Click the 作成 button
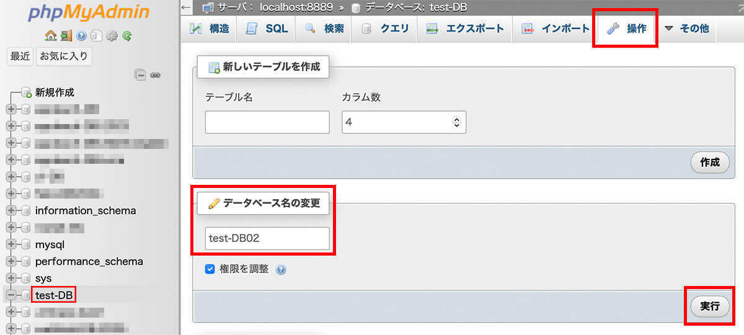 [710, 163]
